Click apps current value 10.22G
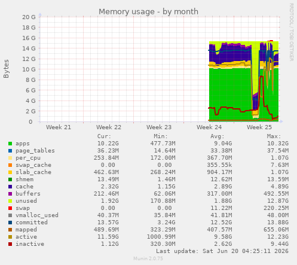Image resolution: width=297 pixels, height=265 pixels. tap(108, 144)
